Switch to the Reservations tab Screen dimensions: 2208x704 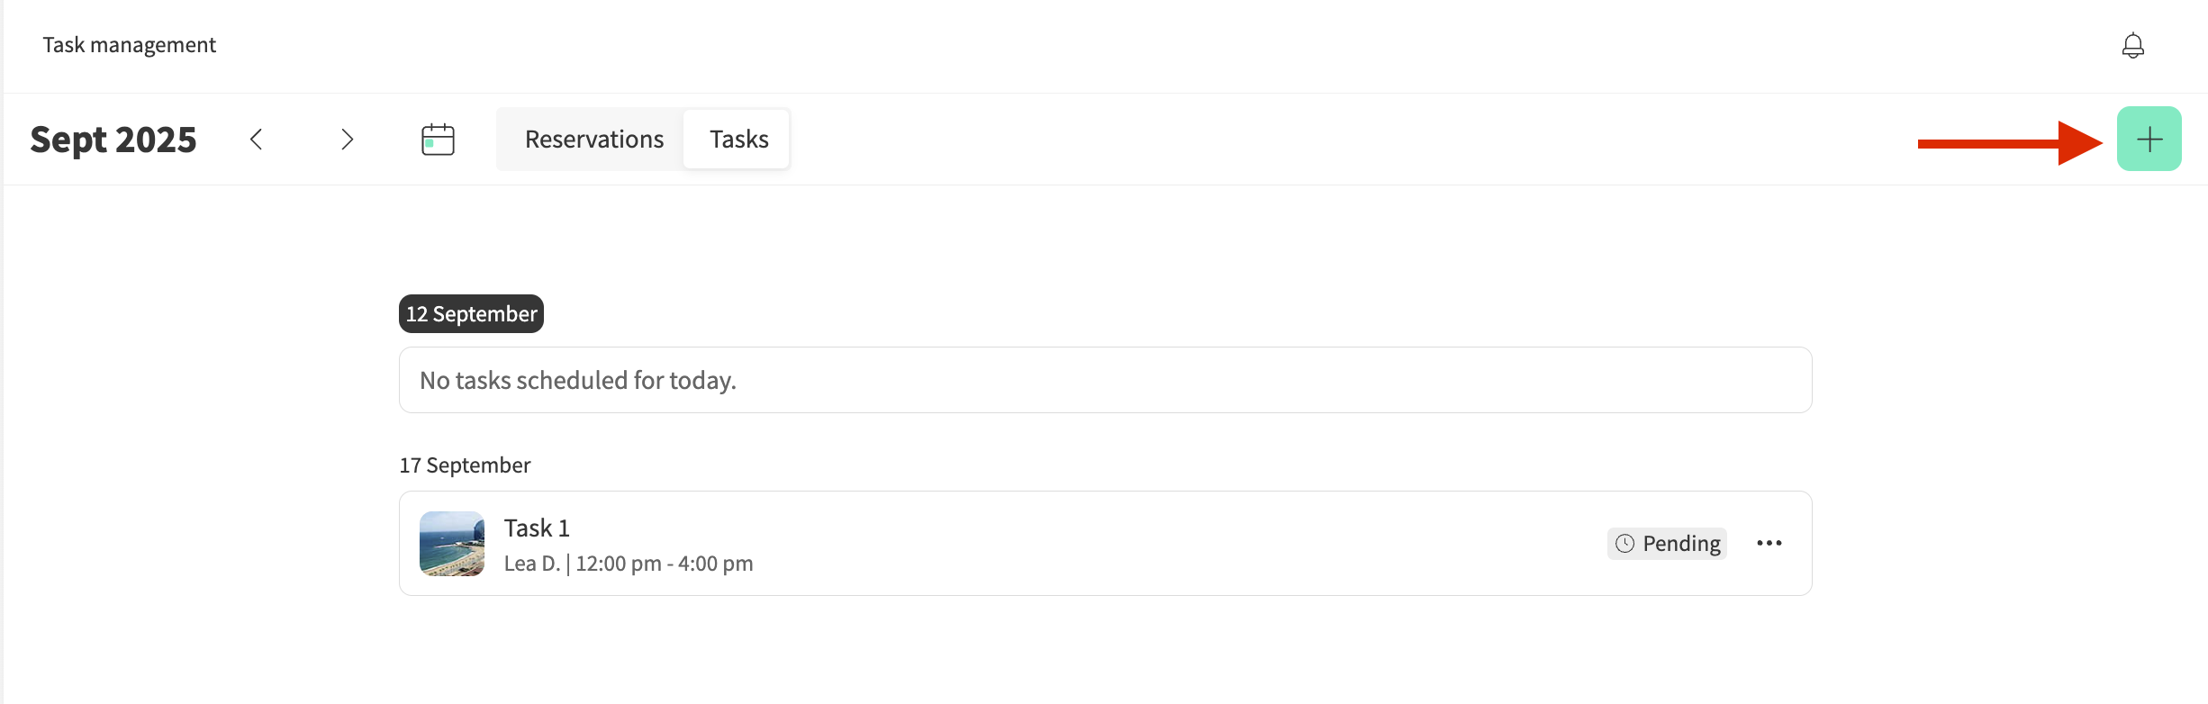594,140
